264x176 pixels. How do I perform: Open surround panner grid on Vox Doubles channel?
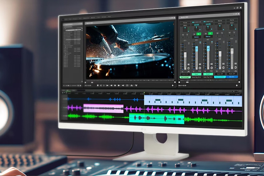point(220,28)
